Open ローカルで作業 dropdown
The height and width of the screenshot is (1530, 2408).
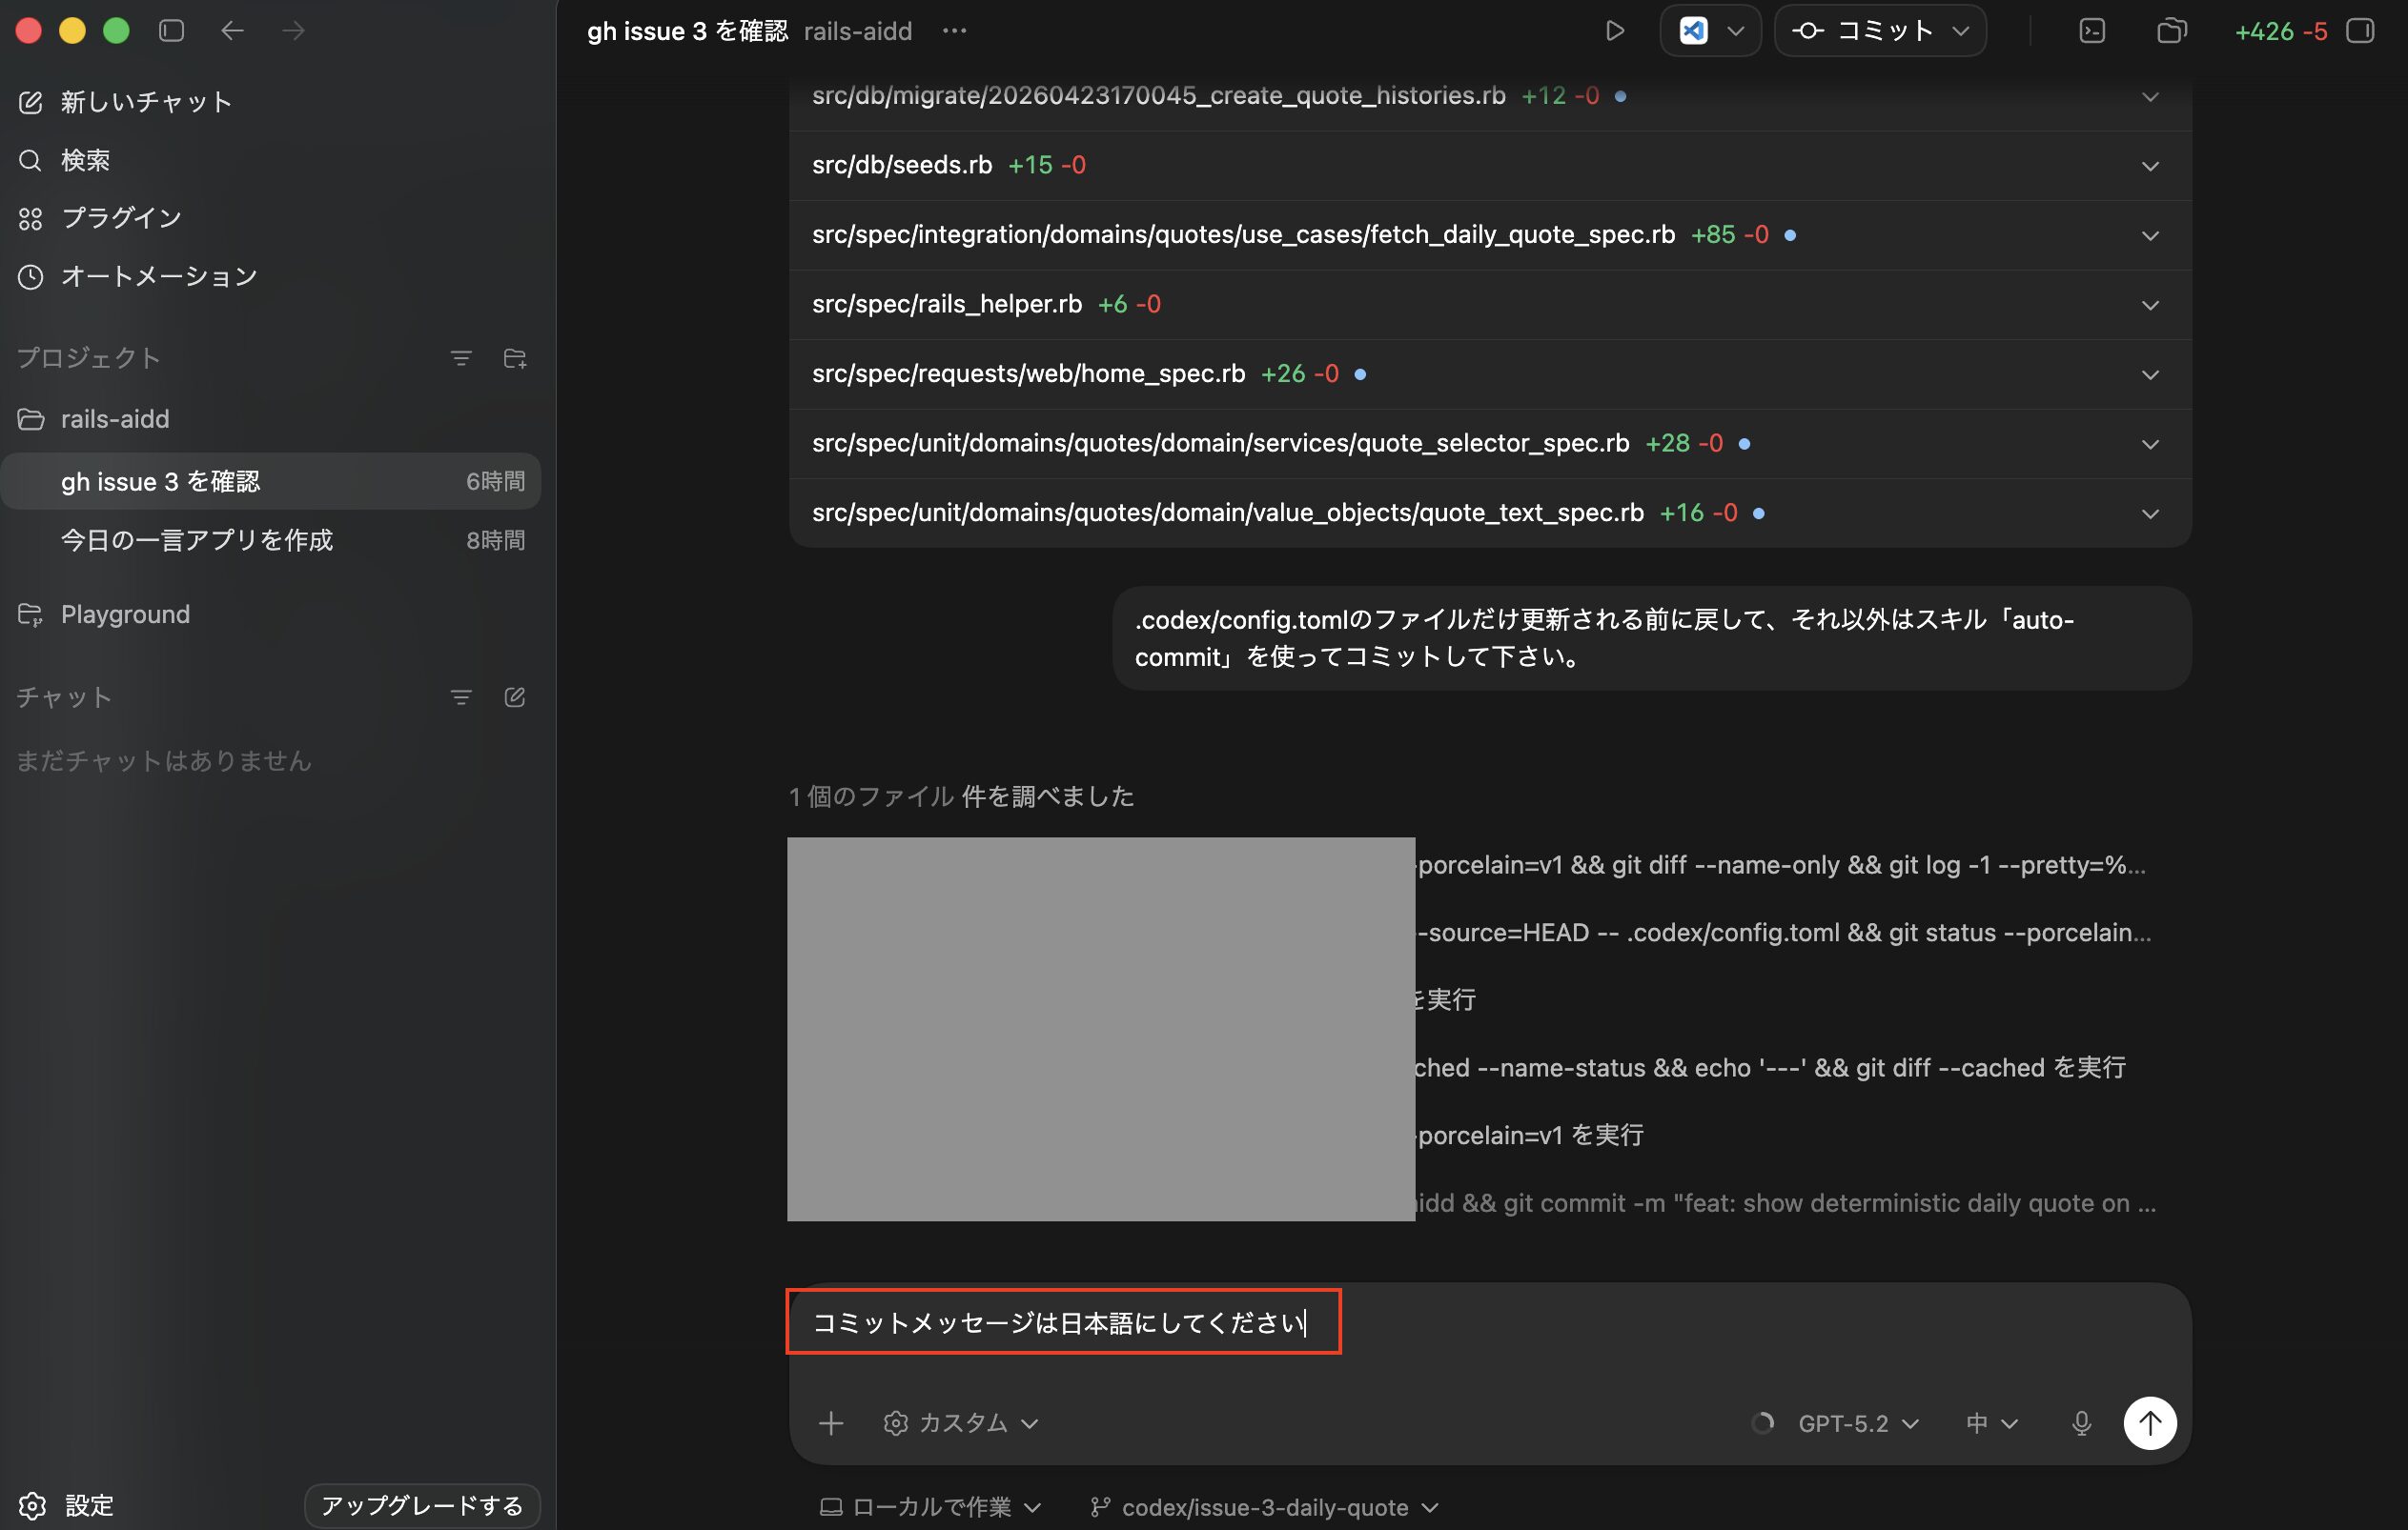pos(931,1506)
